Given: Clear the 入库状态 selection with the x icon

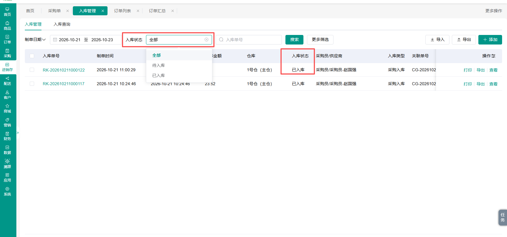Looking at the screenshot, I should point(207,40).
